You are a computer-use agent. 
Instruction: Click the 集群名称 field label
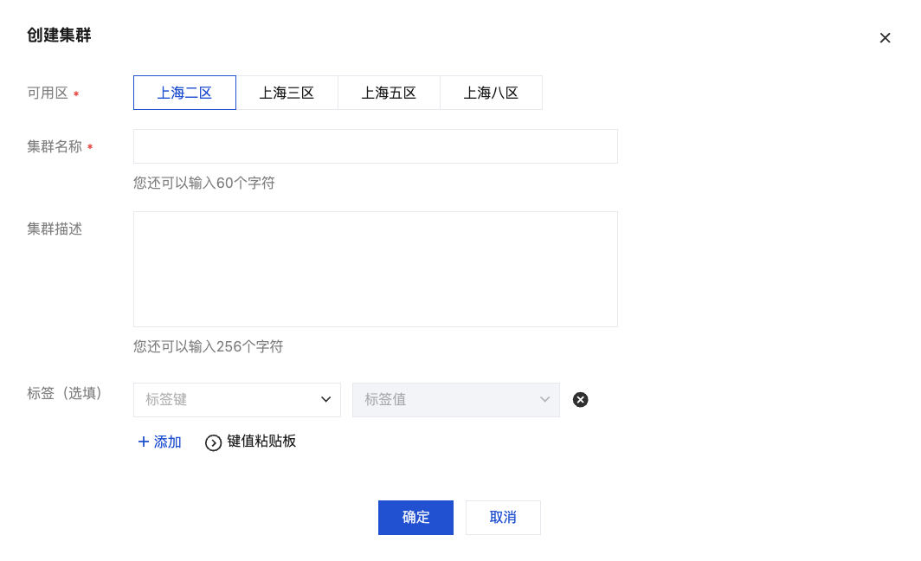click(x=55, y=147)
